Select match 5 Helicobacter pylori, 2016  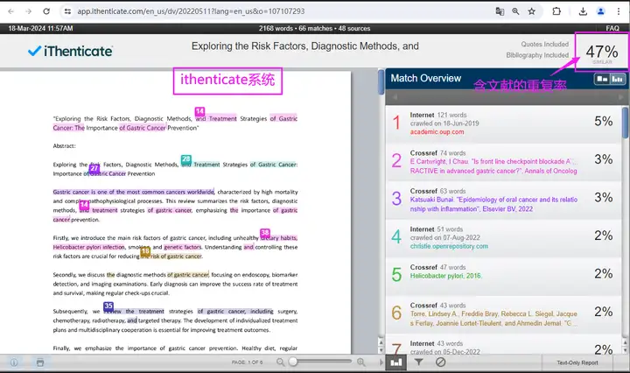[503, 276]
